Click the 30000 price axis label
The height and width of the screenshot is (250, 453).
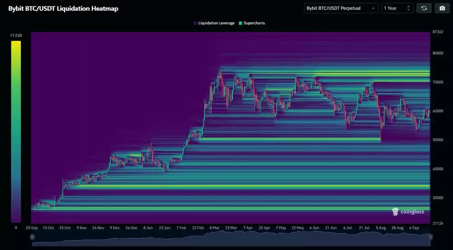click(x=438, y=198)
